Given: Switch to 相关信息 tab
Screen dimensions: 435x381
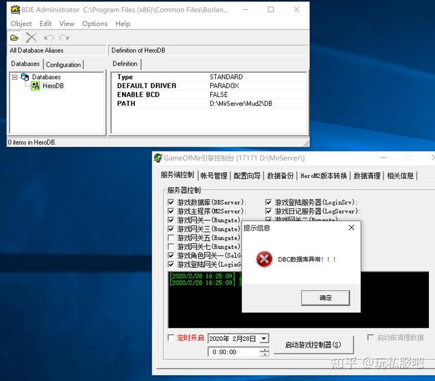Looking at the screenshot, I should pos(401,176).
